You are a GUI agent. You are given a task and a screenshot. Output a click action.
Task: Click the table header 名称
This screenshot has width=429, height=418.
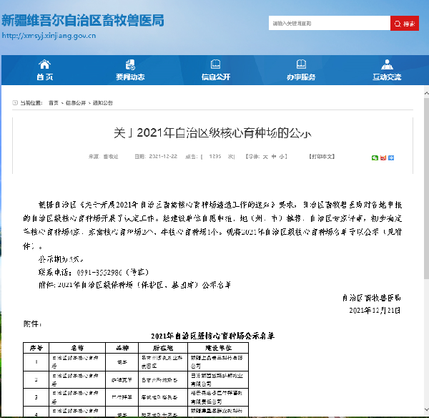pyautogui.click(x=77, y=348)
